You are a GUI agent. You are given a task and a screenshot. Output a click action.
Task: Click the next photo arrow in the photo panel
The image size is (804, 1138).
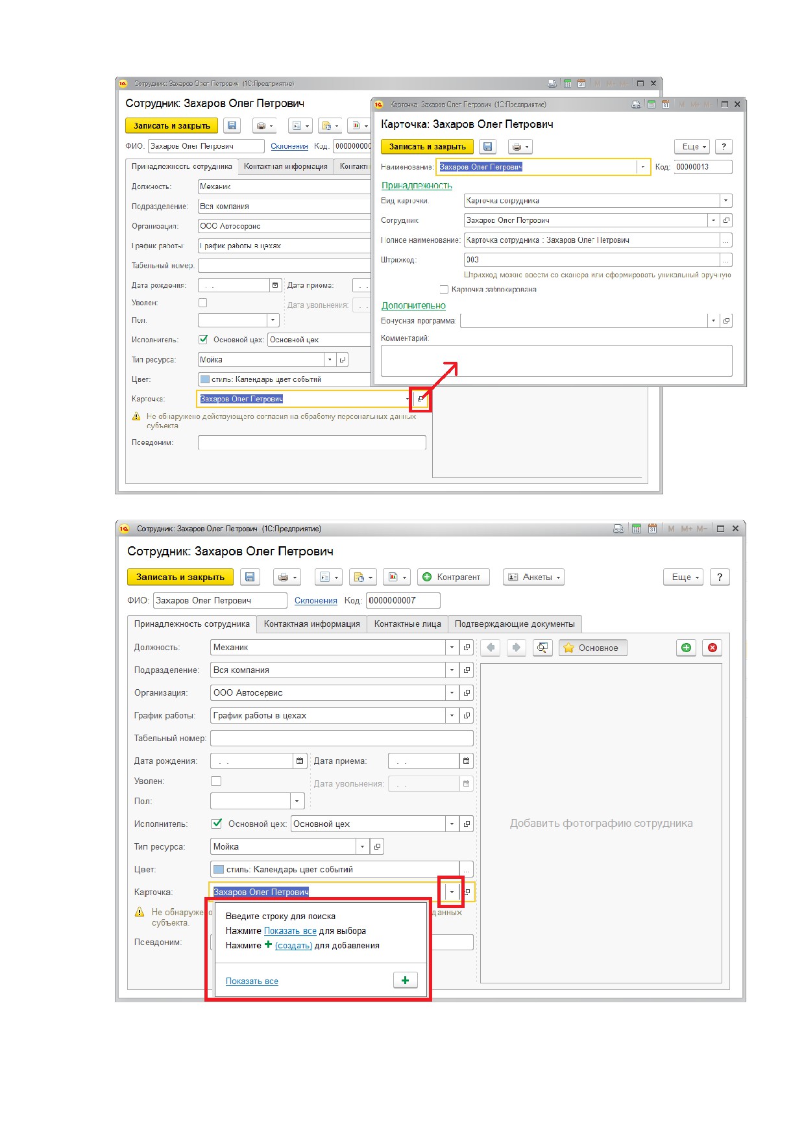point(517,648)
